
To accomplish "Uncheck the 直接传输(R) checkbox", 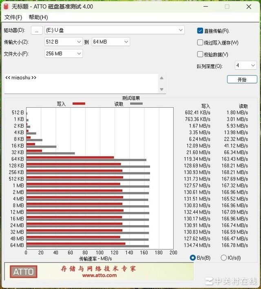I will tap(200, 31).
